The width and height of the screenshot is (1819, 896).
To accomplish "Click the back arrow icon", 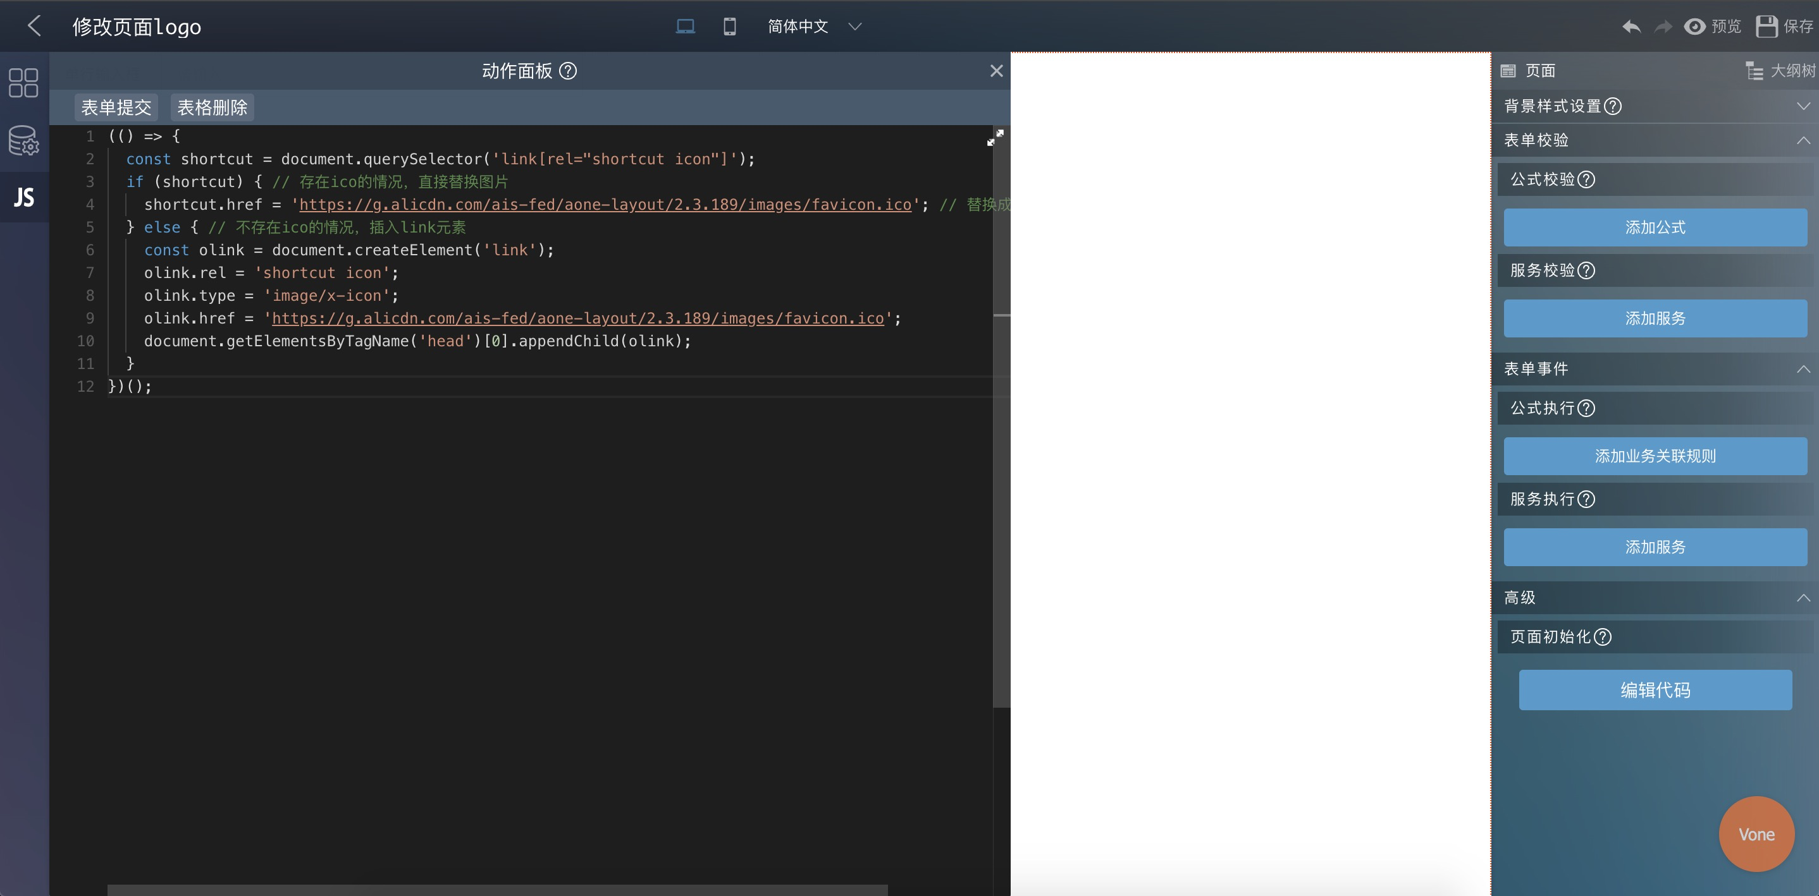I will point(34,26).
